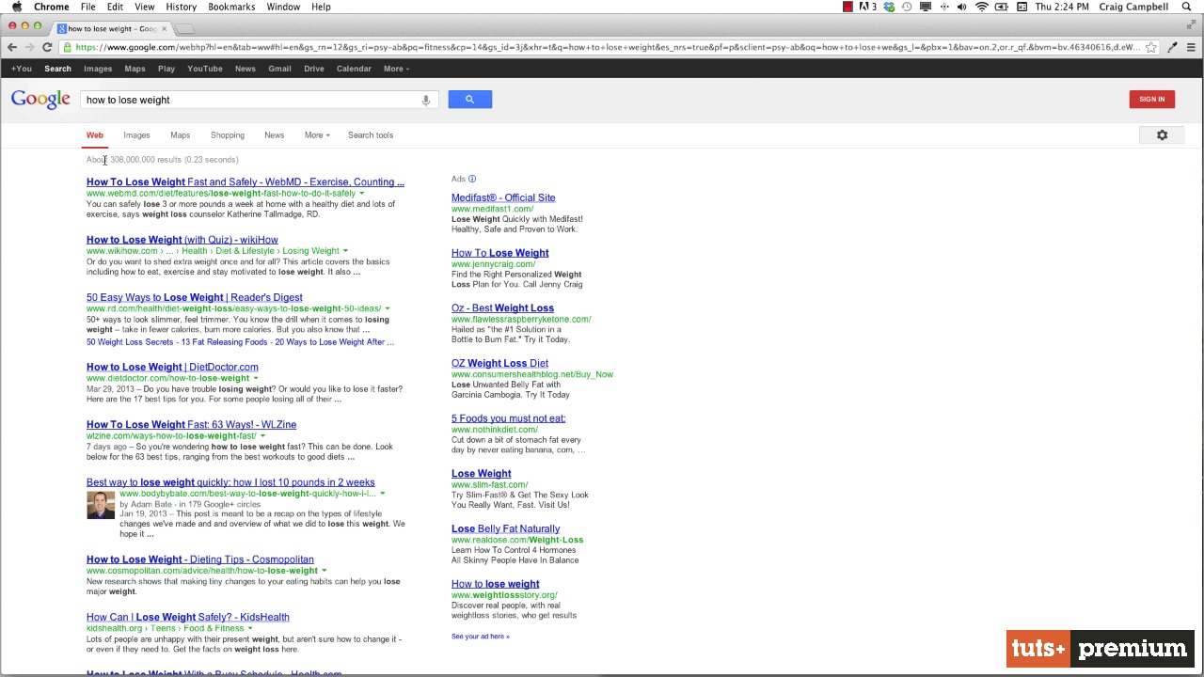Open the Cosmopolitan Dieting Tips result
1204x677 pixels.
click(200, 559)
